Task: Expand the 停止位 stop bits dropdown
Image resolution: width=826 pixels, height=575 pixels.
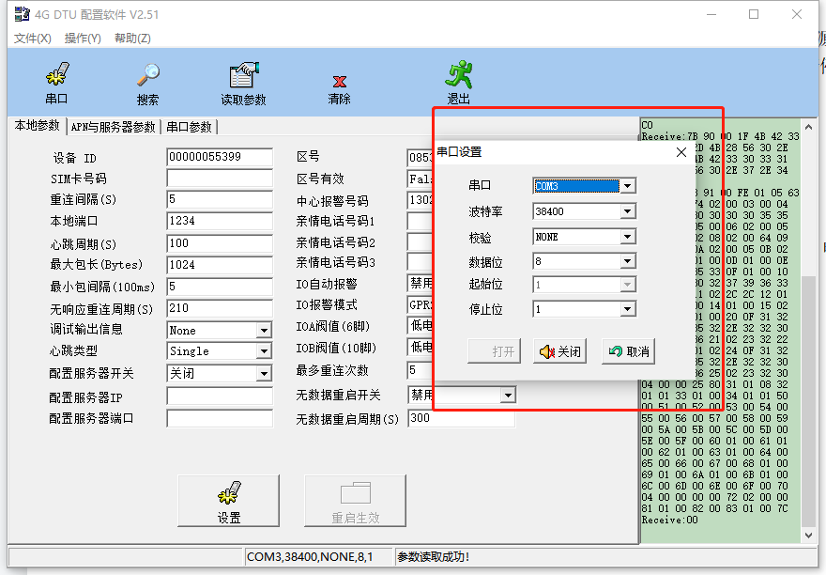Action: click(627, 309)
